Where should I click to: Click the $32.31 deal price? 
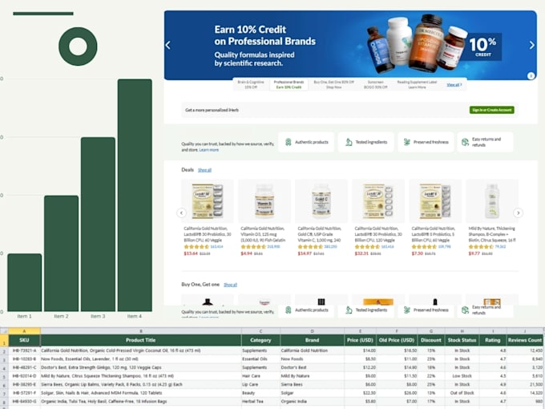click(x=361, y=253)
